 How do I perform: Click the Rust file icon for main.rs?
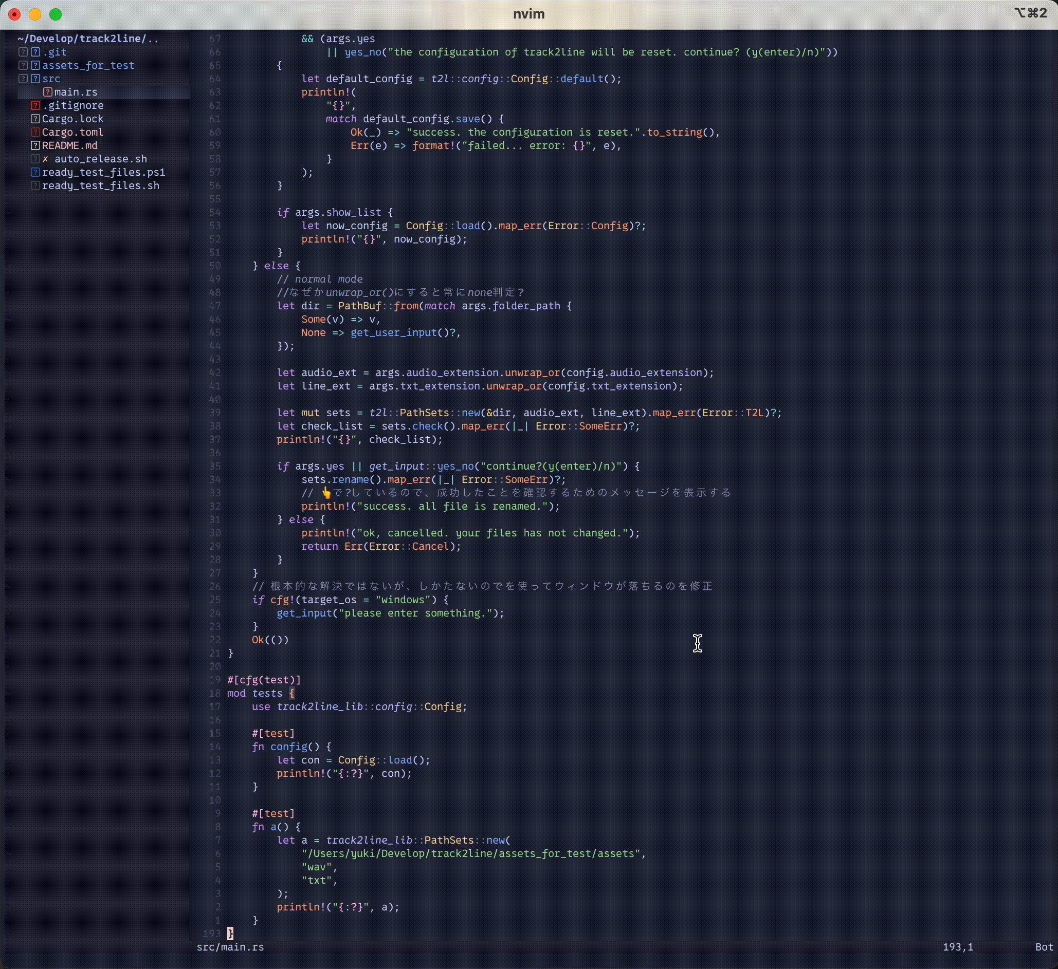(48, 92)
